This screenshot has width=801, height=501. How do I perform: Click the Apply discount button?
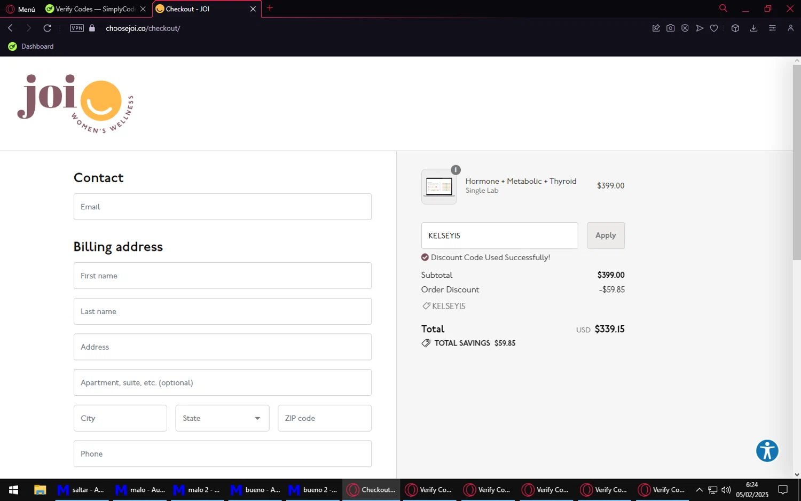tap(606, 236)
